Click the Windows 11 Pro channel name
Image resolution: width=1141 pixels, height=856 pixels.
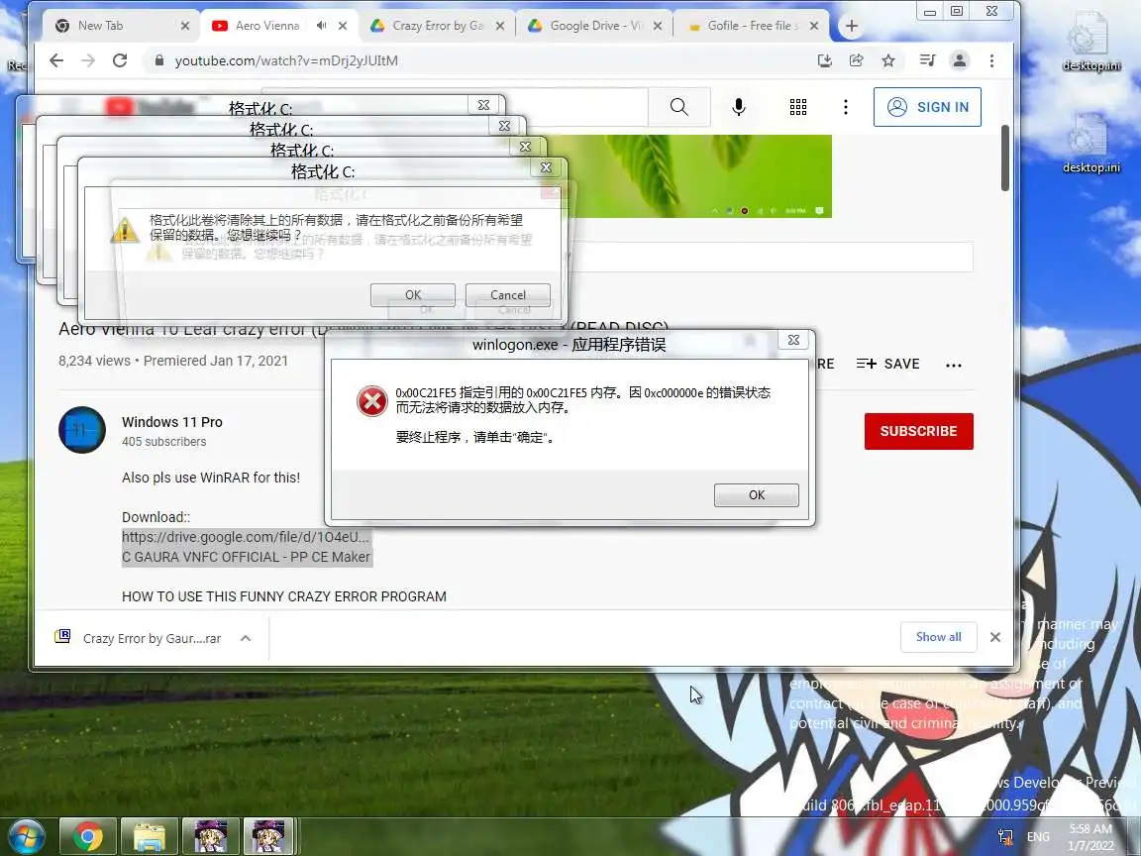tap(172, 422)
